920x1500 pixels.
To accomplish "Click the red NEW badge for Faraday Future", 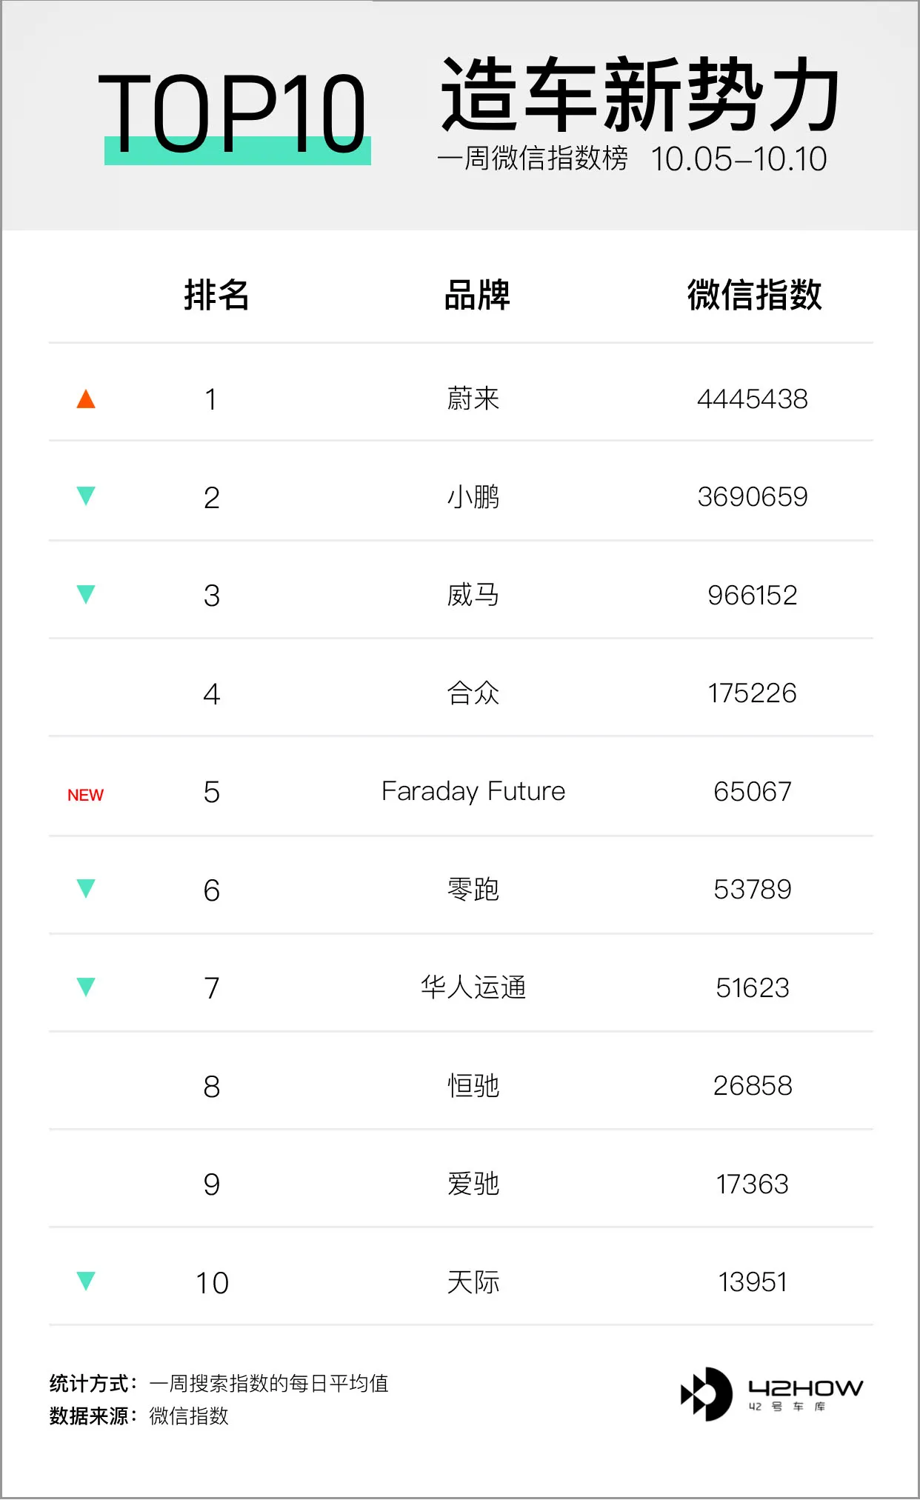I will tap(85, 795).
